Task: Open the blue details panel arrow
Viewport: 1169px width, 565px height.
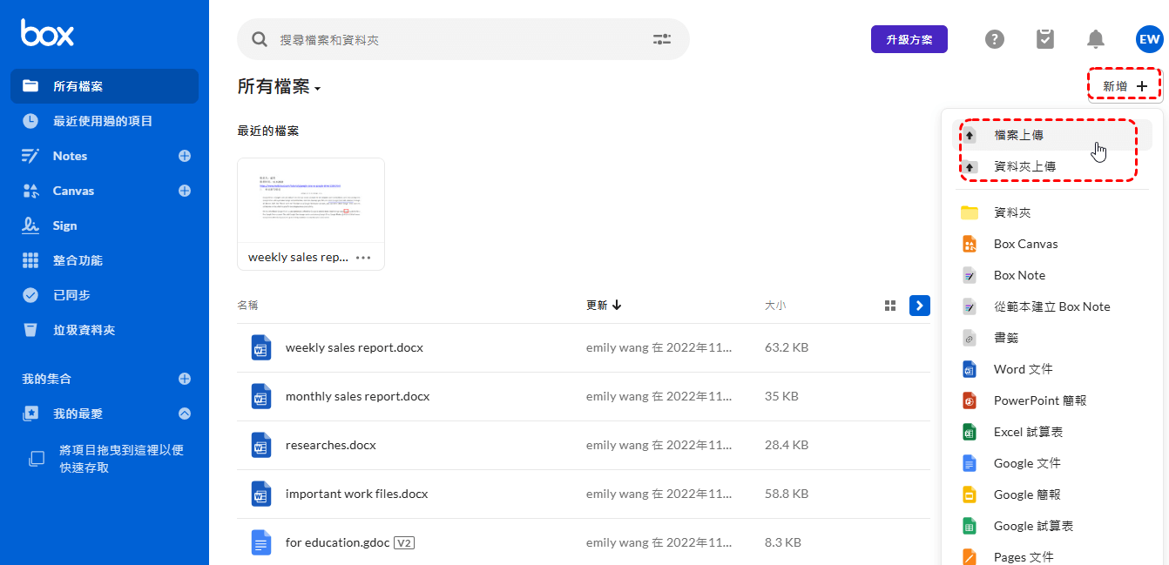Action: [x=920, y=306]
